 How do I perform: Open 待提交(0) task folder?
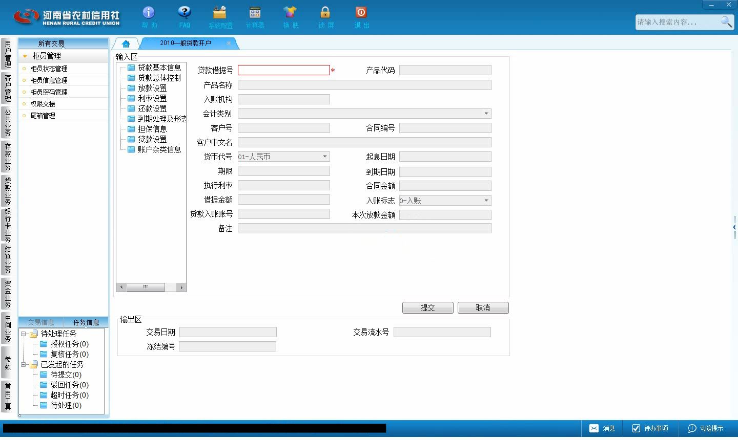pyautogui.click(x=60, y=375)
